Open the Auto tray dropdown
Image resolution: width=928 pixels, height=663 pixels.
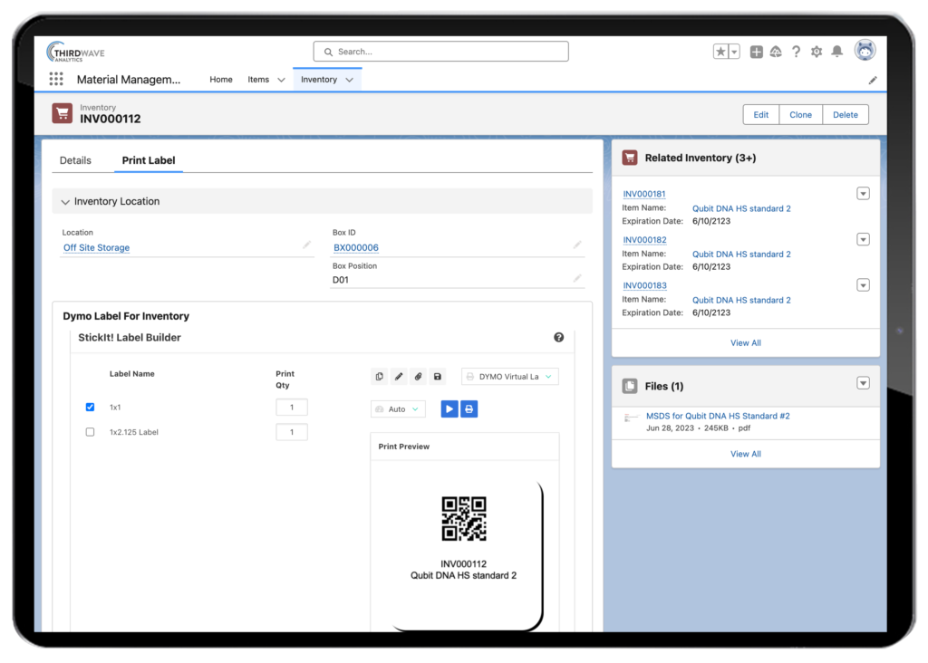coord(398,408)
